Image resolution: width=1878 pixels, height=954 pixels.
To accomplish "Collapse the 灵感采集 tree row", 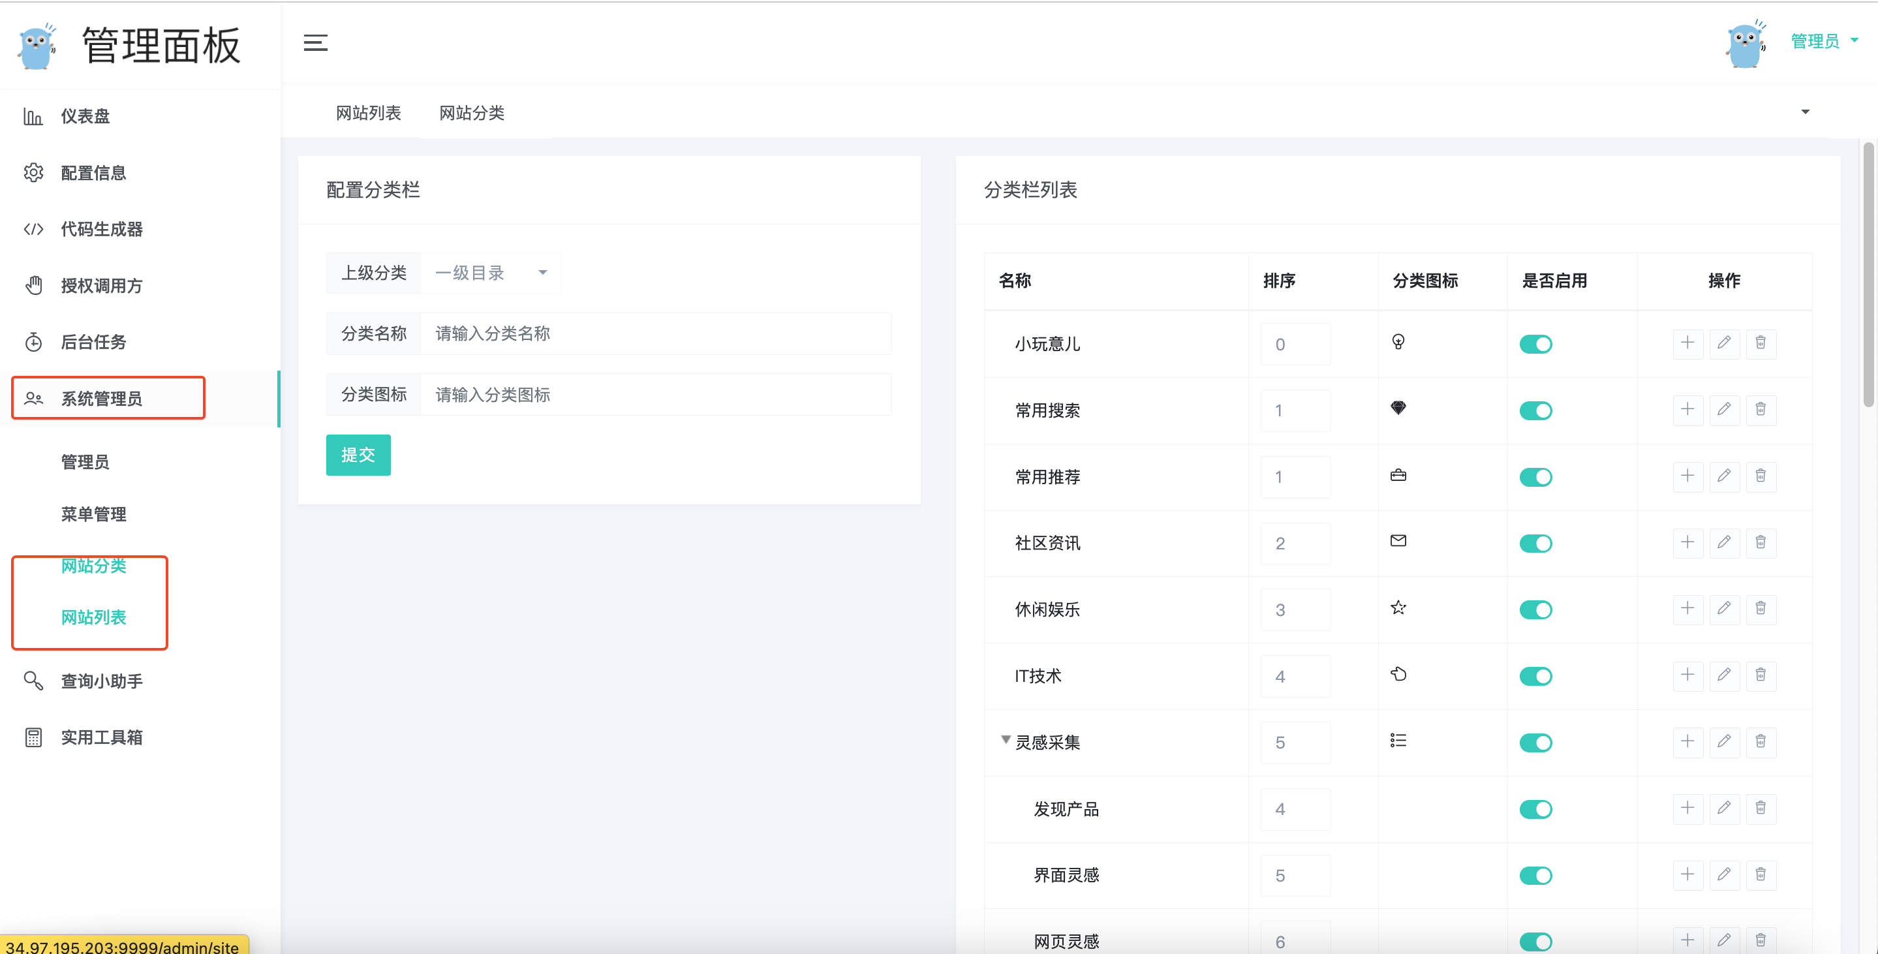I will tap(1006, 740).
